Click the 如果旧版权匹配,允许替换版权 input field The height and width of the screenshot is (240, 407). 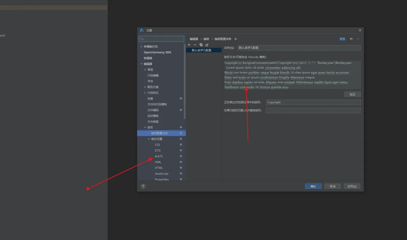click(313, 111)
